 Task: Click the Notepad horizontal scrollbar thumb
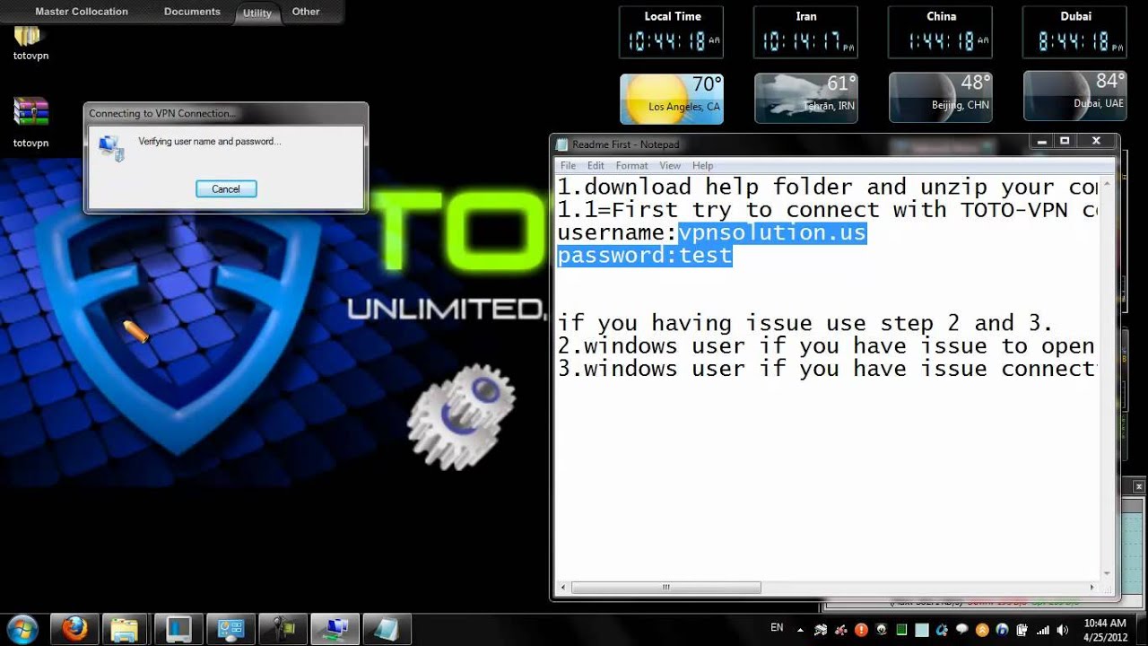(x=665, y=588)
